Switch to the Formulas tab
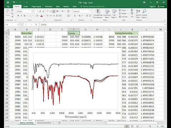The height and width of the screenshot is (128, 171). [48, 6]
